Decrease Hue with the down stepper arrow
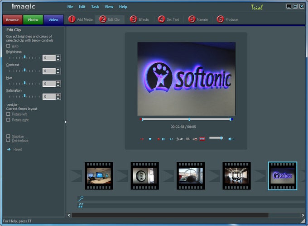The image size is (308, 226). click(x=58, y=85)
